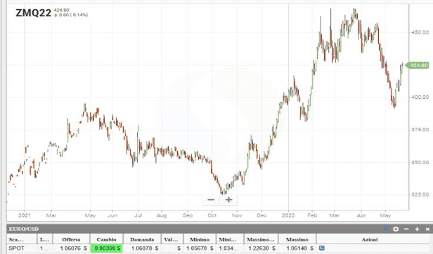The height and width of the screenshot is (254, 433).
Task: Click the Dec label on the time axis
Action: point(261,215)
